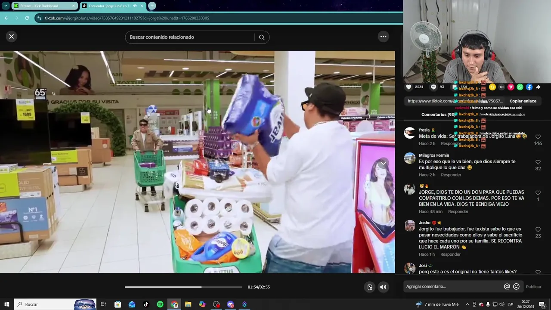Insert a mention with the @ icon

pyautogui.click(x=507, y=287)
